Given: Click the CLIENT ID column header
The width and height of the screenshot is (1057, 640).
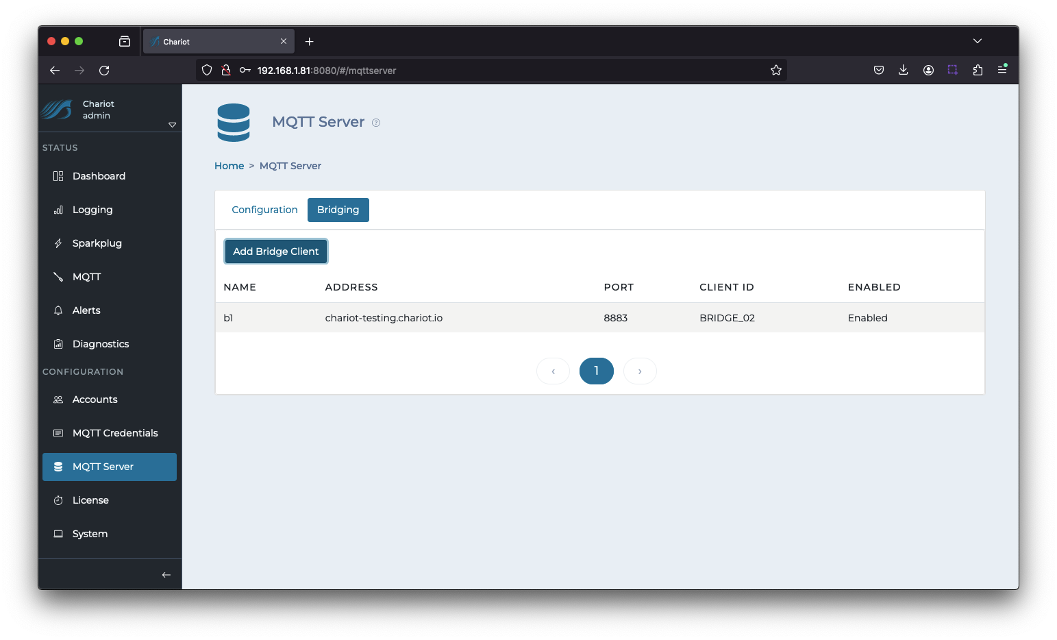Looking at the screenshot, I should (727, 287).
